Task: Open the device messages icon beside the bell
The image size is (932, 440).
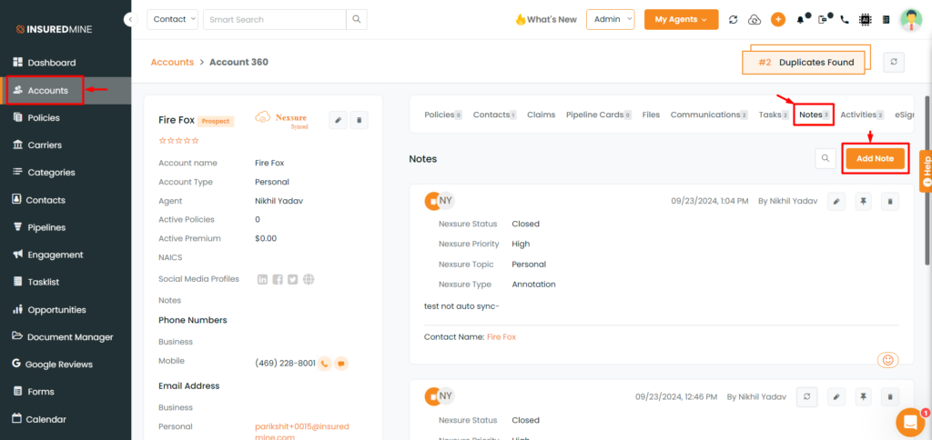Action: coord(823,20)
